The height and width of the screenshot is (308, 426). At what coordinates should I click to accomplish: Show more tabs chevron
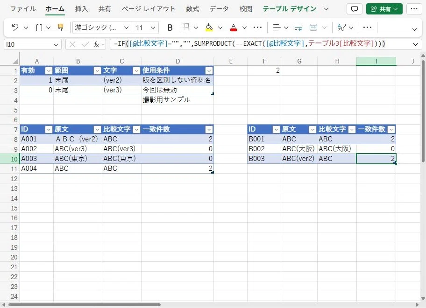point(327,9)
